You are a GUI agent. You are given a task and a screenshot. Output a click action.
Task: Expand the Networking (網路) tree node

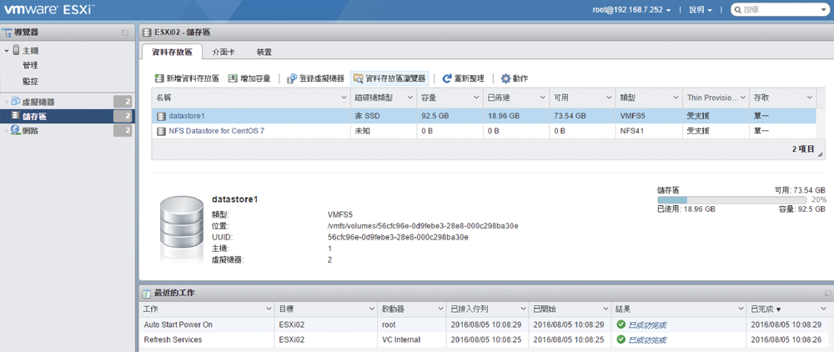pyautogui.click(x=7, y=130)
